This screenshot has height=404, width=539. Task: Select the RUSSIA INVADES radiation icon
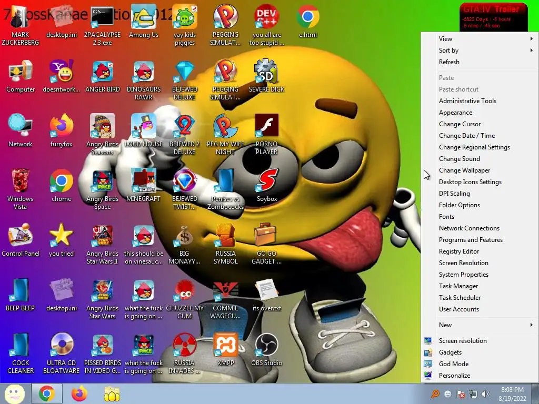coord(184,354)
